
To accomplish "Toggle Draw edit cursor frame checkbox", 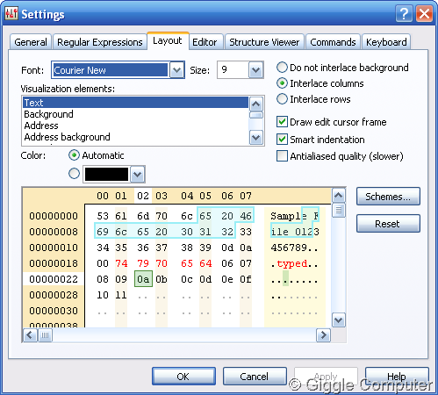I will click(x=282, y=122).
